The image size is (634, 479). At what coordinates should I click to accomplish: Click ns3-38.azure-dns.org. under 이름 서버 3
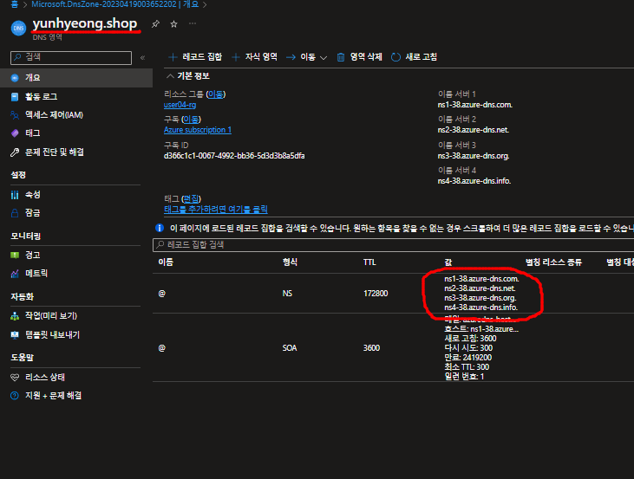point(474,156)
